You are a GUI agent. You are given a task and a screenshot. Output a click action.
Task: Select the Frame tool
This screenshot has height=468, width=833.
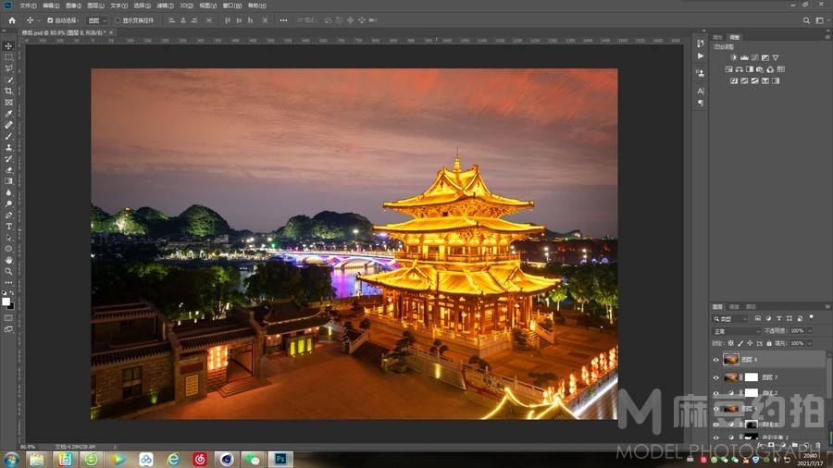[8, 103]
